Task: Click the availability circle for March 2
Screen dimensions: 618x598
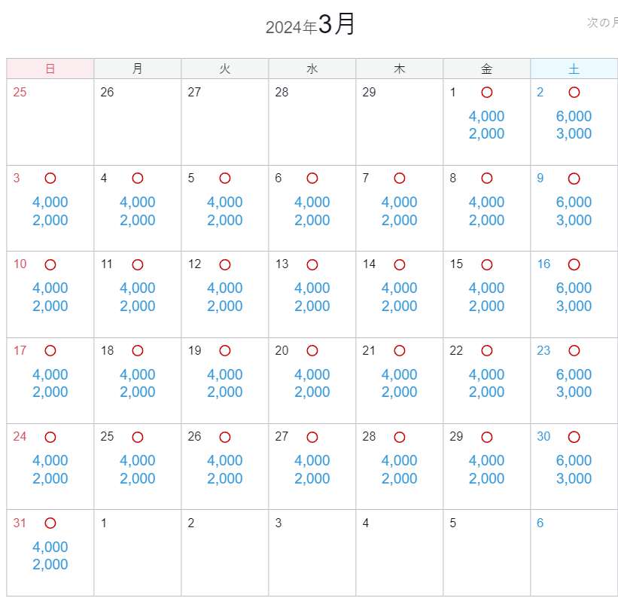Action: click(x=574, y=93)
